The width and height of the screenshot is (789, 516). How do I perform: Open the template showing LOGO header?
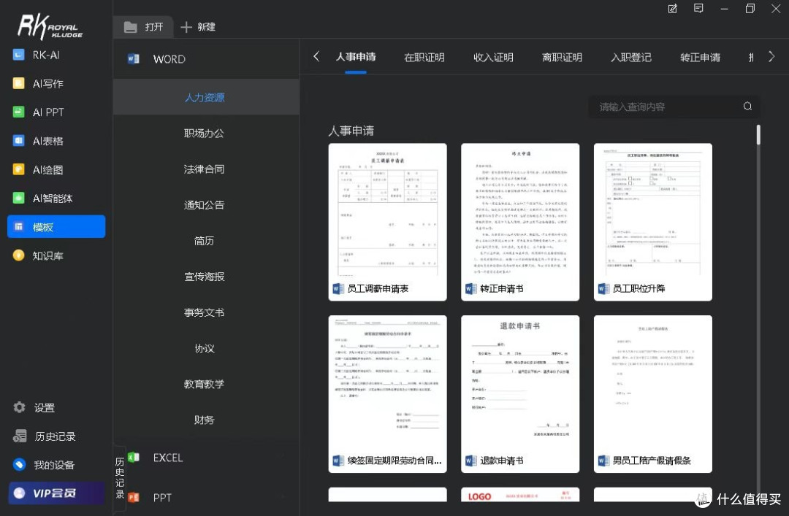tap(520, 495)
